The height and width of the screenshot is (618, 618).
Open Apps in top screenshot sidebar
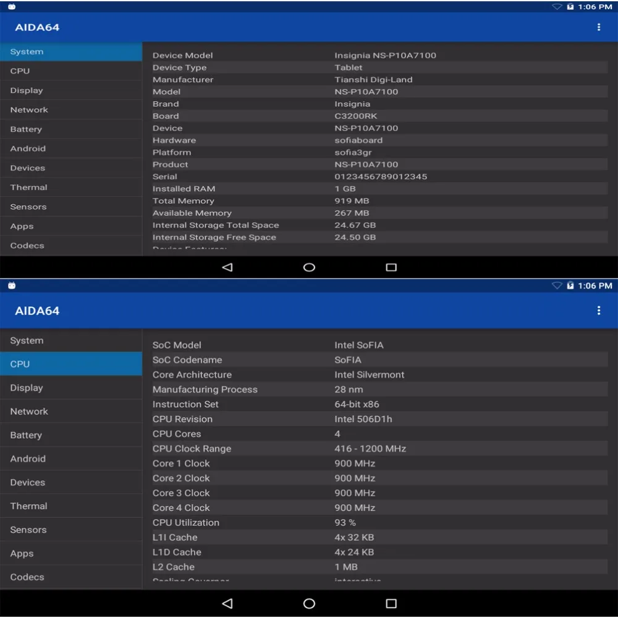pos(71,226)
